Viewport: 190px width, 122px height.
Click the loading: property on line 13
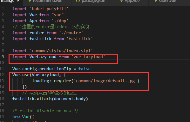click(42, 81)
